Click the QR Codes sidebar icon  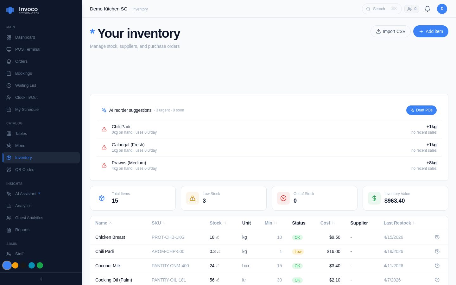[x=9, y=169]
